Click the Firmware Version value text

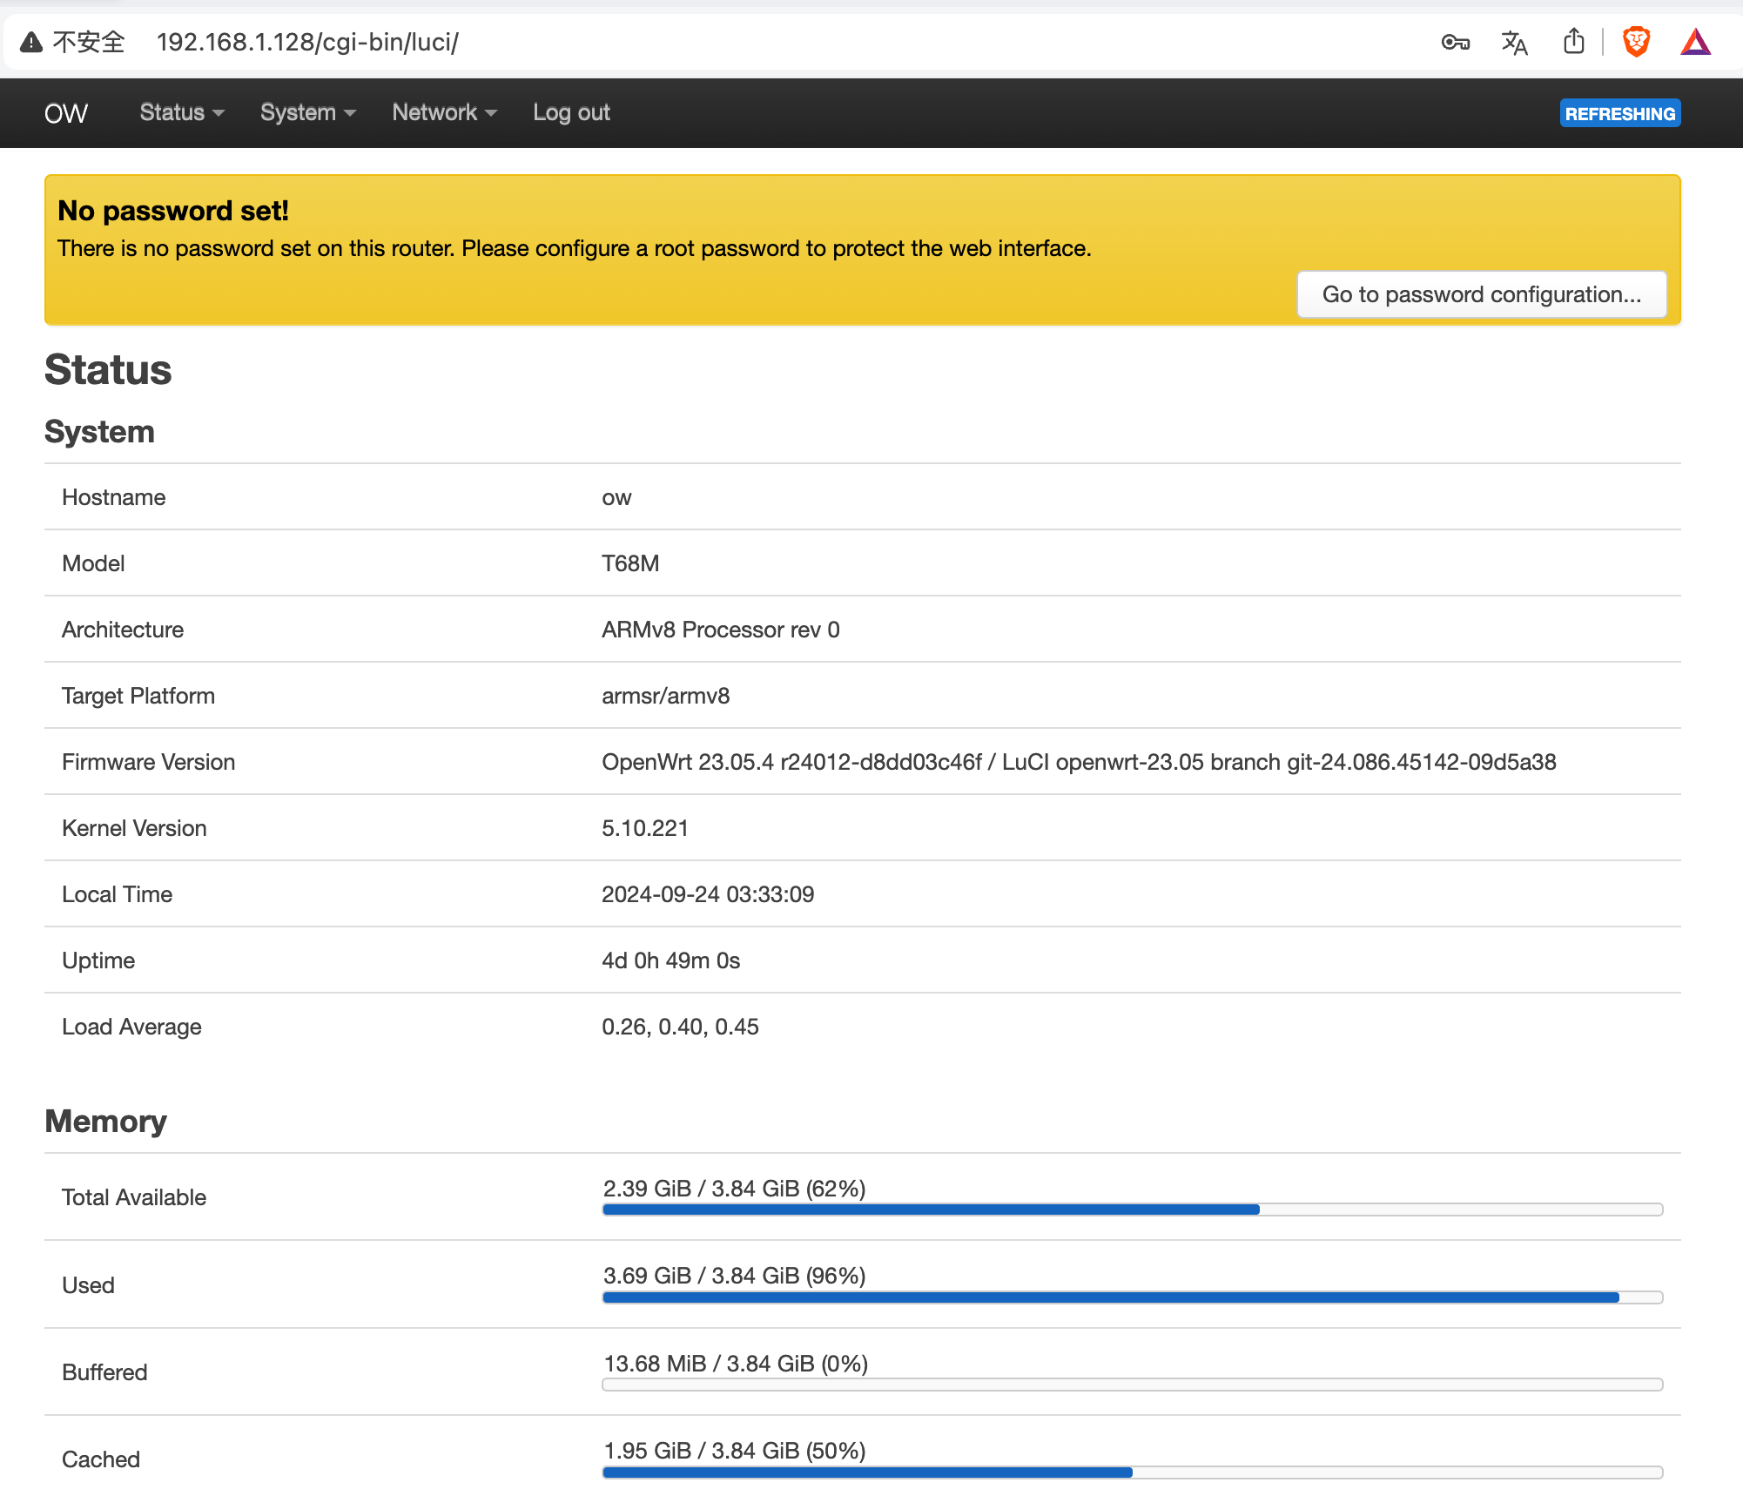(x=1078, y=762)
